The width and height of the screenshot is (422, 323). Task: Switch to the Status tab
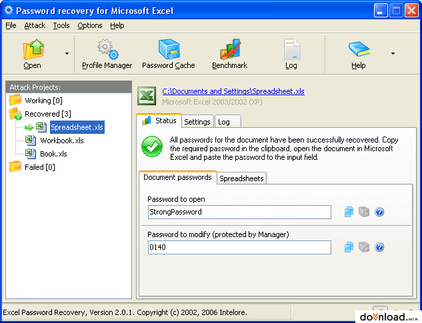[159, 121]
